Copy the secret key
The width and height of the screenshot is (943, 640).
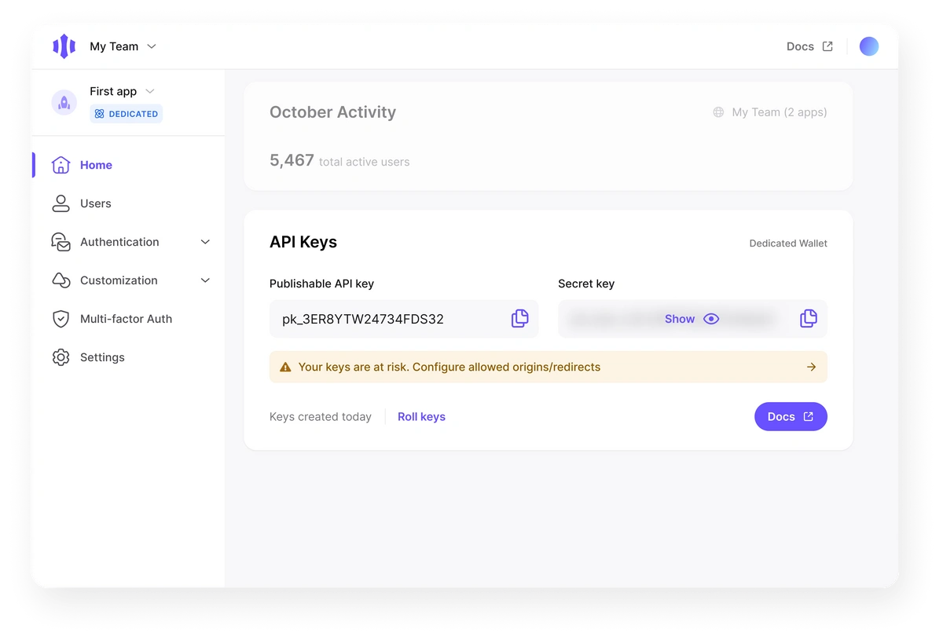pos(808,319)
